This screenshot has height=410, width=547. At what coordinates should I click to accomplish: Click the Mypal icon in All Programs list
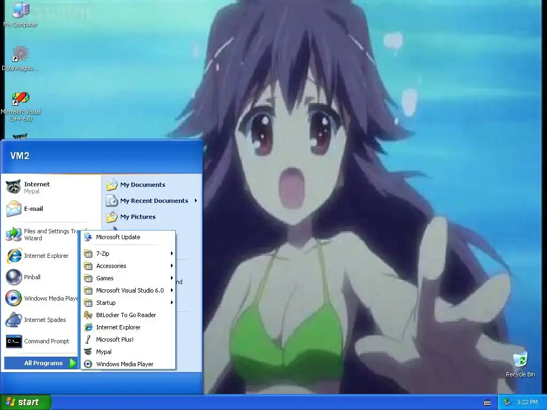tap(88, 352)
